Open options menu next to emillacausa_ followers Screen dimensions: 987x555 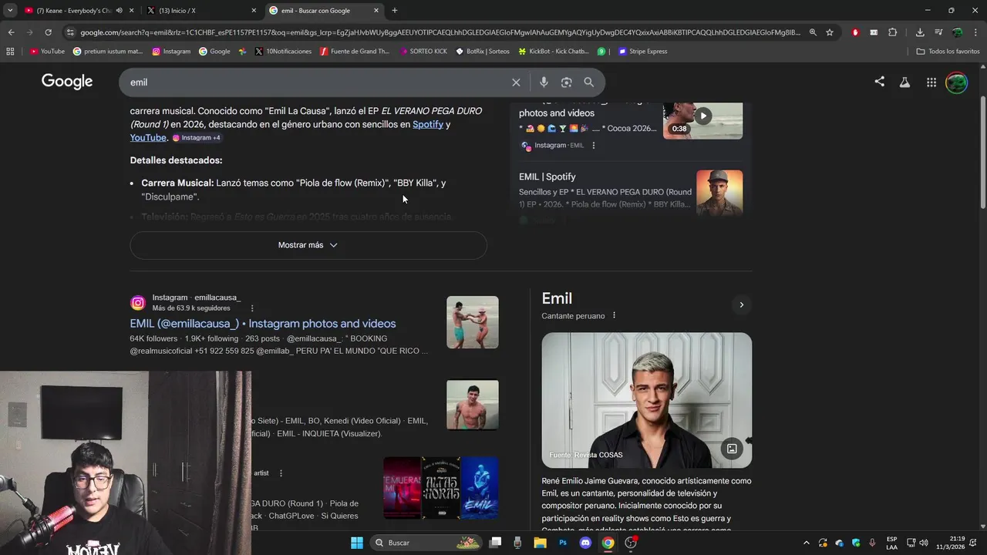pyautogui.click(x=251, y=308)
